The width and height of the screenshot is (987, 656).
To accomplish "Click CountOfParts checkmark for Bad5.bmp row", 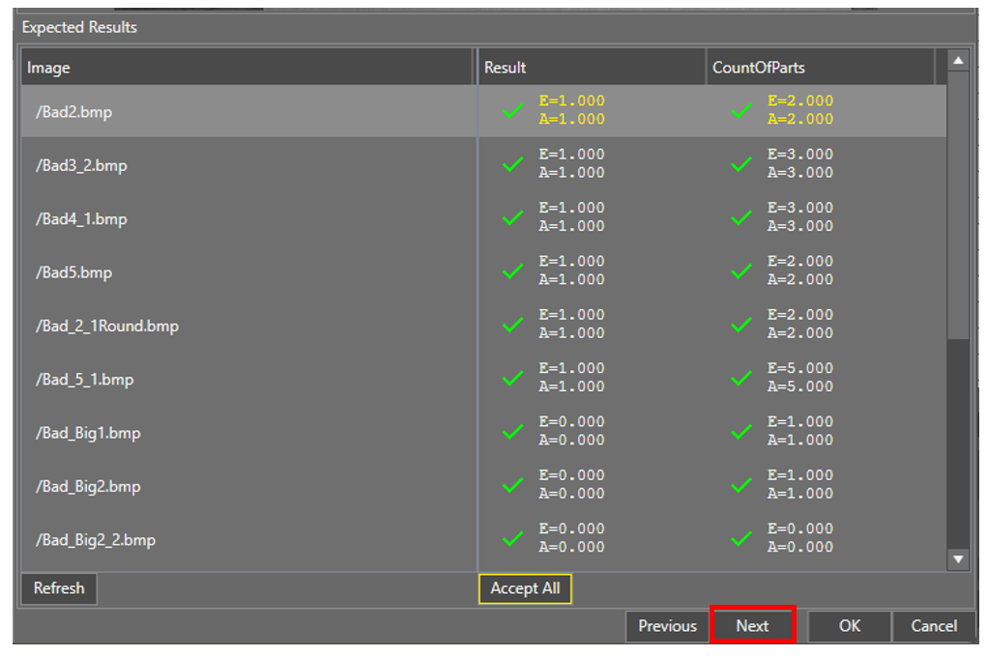I will 741,271.
